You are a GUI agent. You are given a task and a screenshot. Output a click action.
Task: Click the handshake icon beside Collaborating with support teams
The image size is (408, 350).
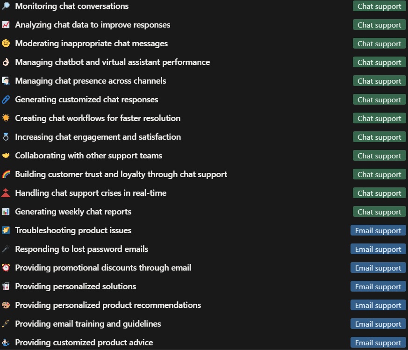click(7, 156)
